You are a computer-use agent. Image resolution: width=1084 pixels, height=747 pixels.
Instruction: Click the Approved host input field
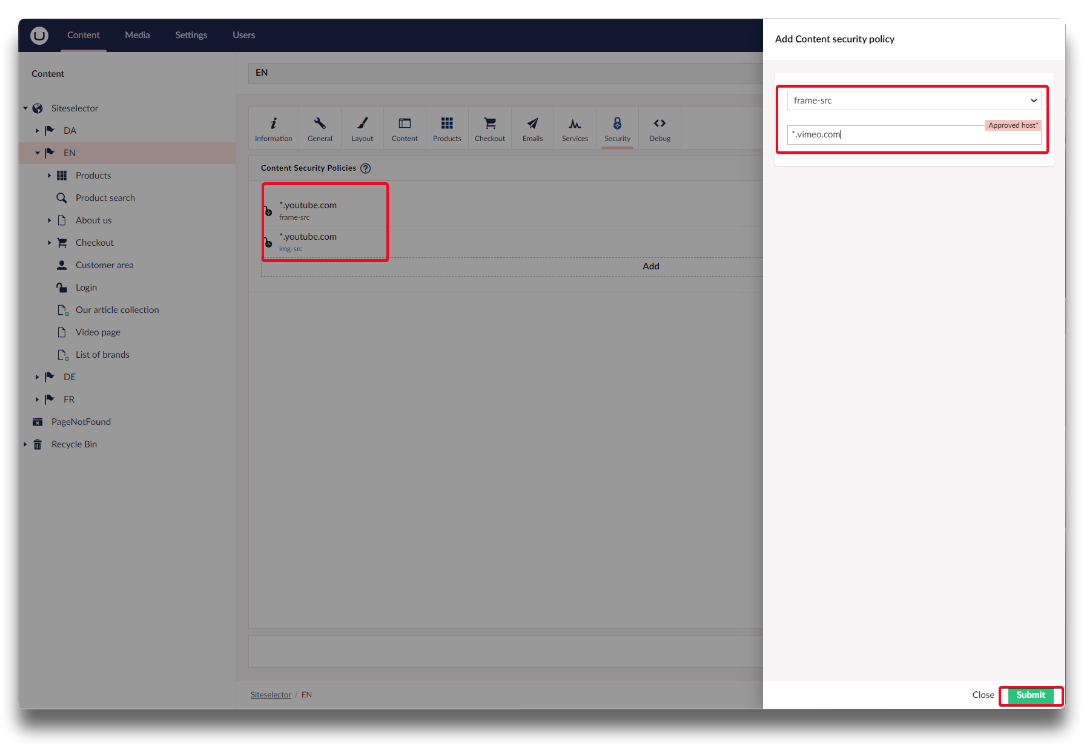(x=913, y=135)
